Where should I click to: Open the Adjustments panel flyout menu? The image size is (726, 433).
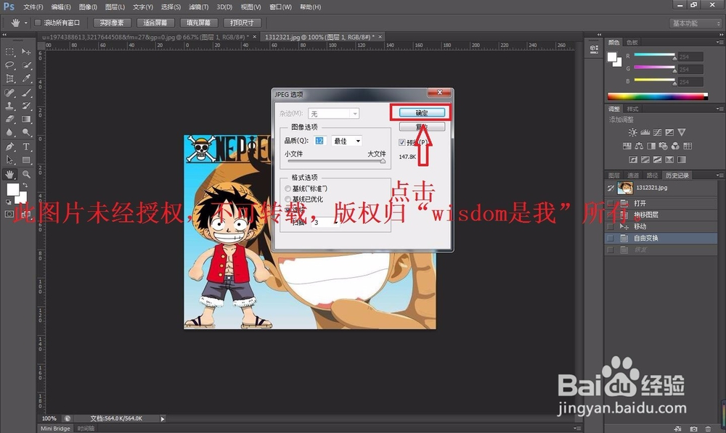pyautogui.click(x=719, y=110)
